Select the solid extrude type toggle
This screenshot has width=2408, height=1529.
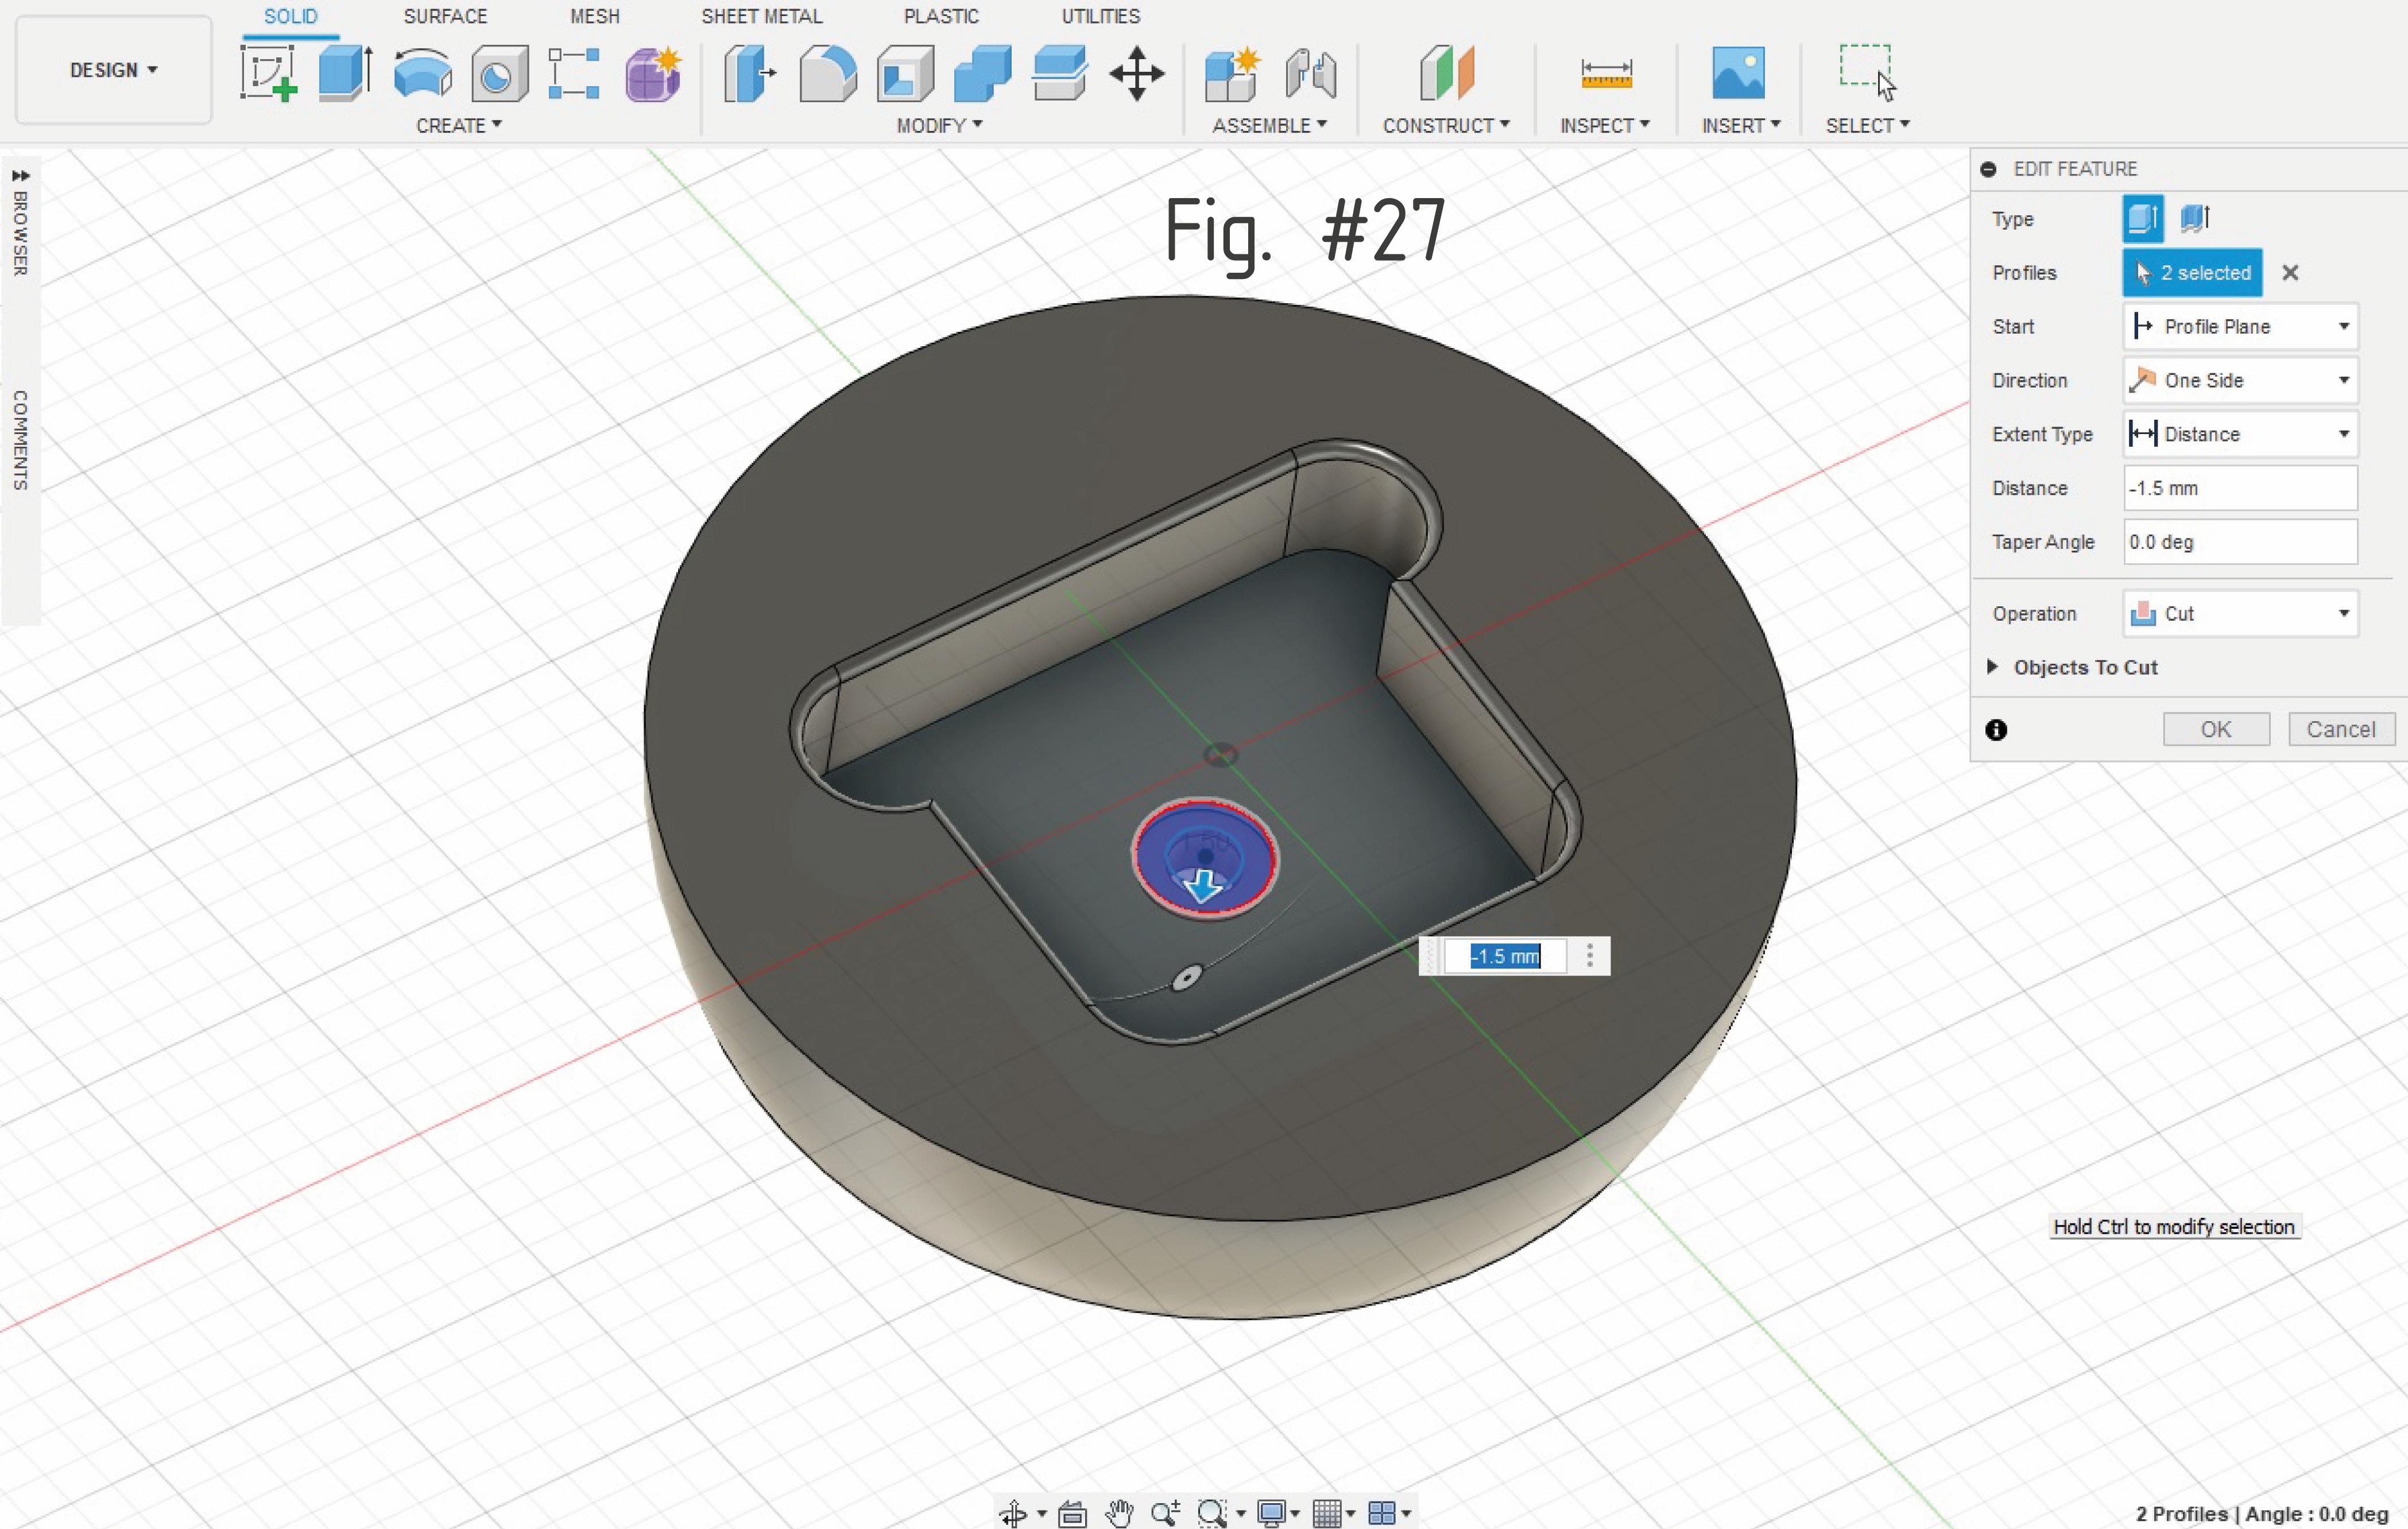point(2142,218)
